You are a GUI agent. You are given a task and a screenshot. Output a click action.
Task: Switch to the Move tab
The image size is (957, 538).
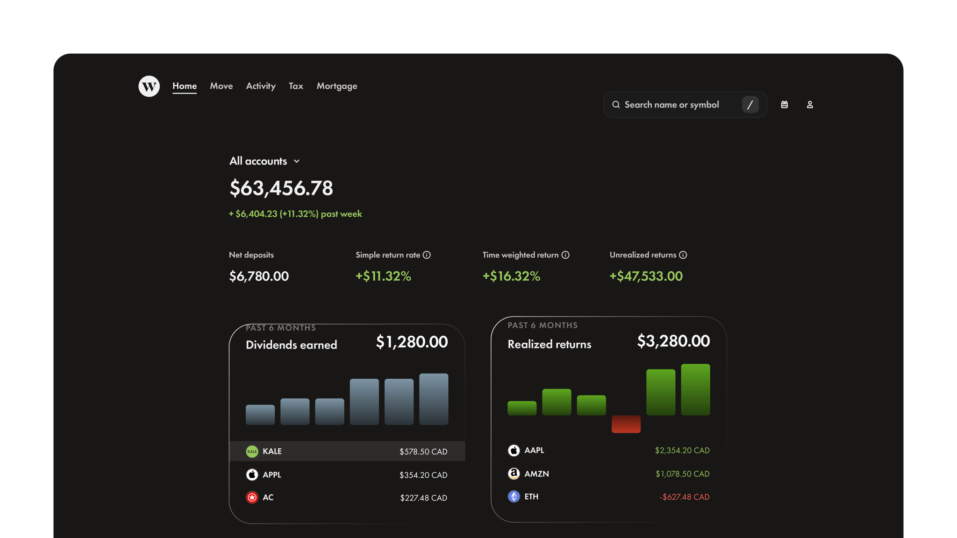click(221, 86)
